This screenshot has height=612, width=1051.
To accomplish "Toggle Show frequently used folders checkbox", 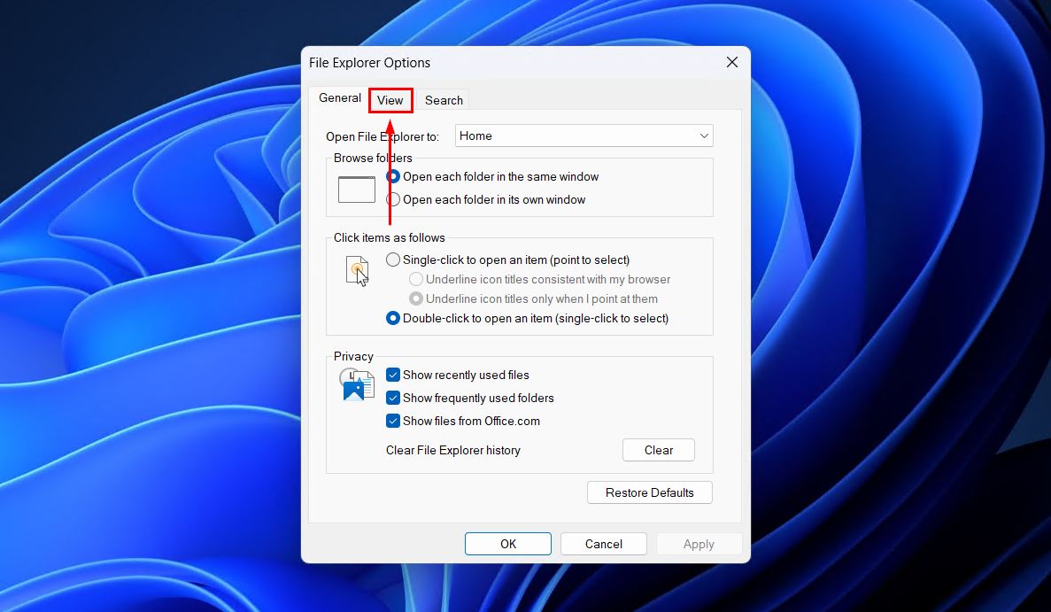I will coord(393,398).
